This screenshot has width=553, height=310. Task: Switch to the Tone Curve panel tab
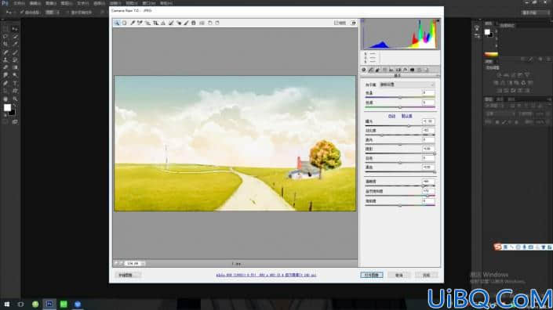(x=371, y=70)
